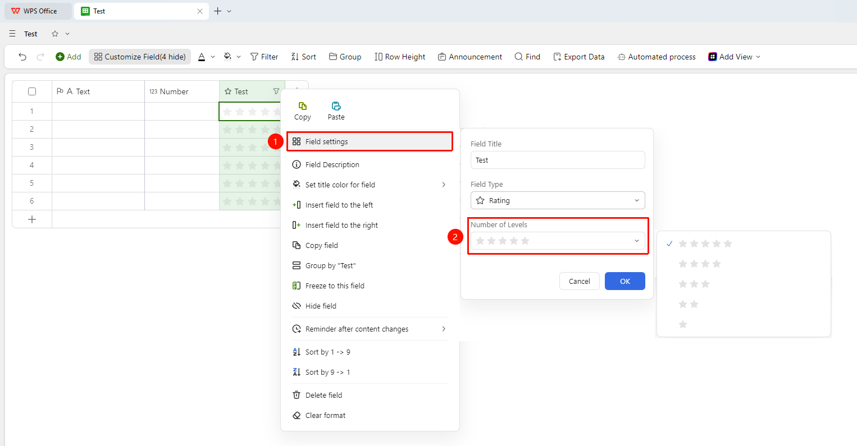
Task: Open the fill color bucket tool
Action: pos(227,57)
